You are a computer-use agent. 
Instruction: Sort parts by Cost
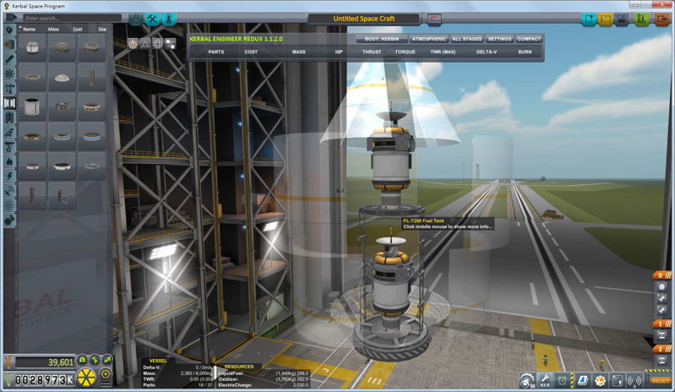pyautogui.click(x=78, y=30)
